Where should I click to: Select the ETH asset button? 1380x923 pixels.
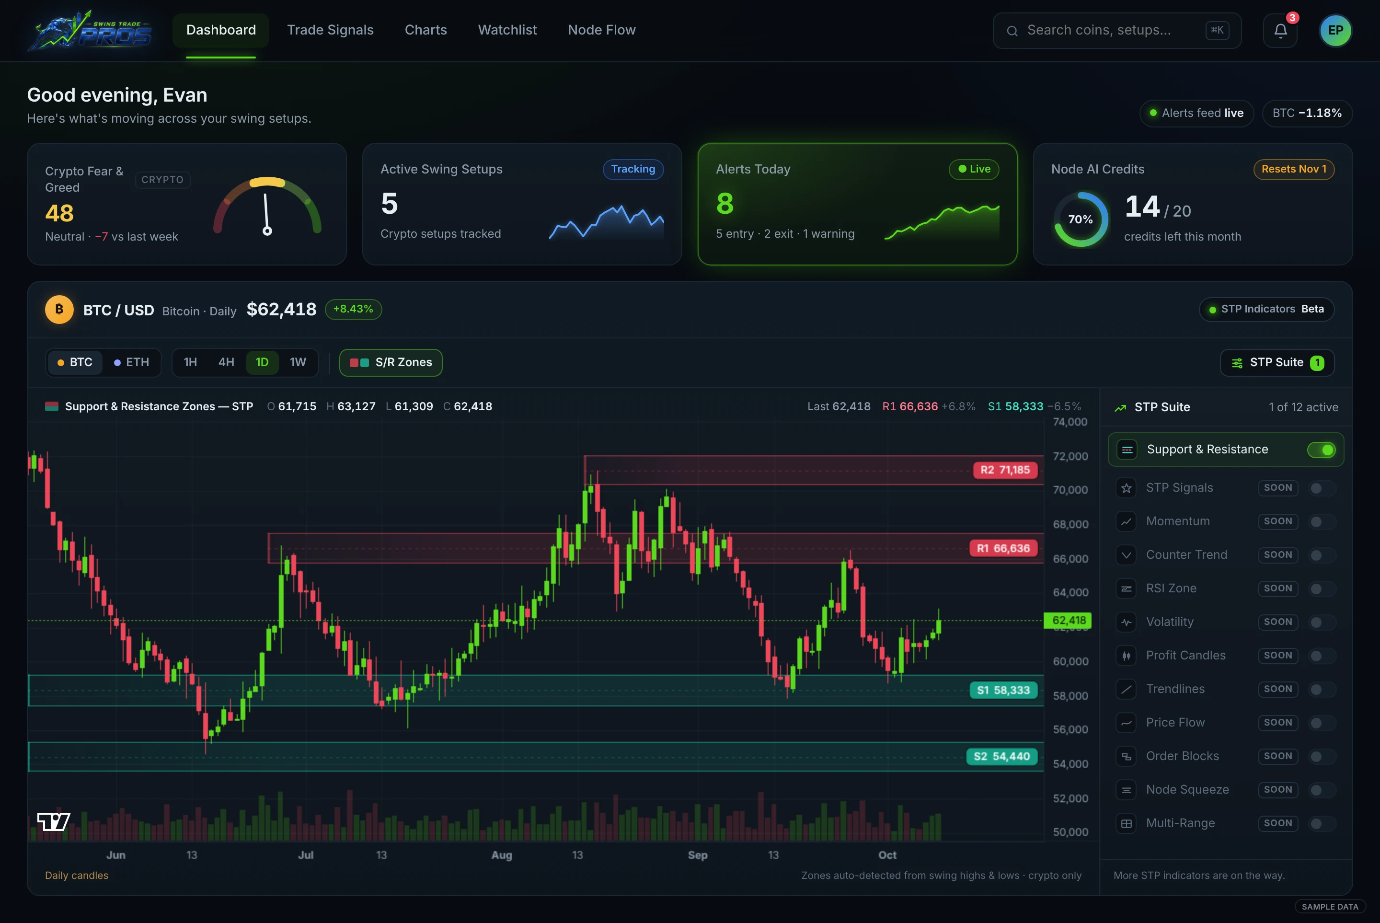click(x=132, y=363)
